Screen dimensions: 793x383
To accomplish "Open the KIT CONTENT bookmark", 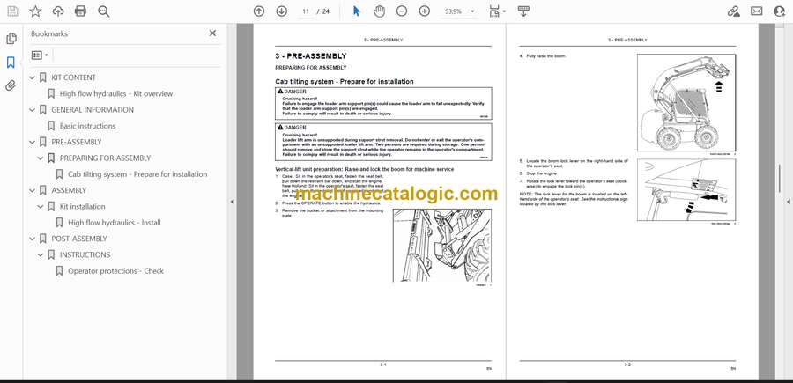I will point(73,77).
